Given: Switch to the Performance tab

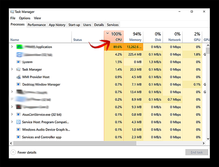Looking at the screenshot, I should click(x=37, y=25).
